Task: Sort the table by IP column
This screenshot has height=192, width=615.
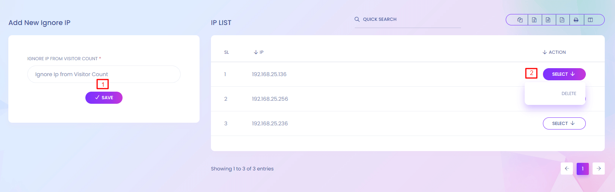Action: click(x=259, y=52)
